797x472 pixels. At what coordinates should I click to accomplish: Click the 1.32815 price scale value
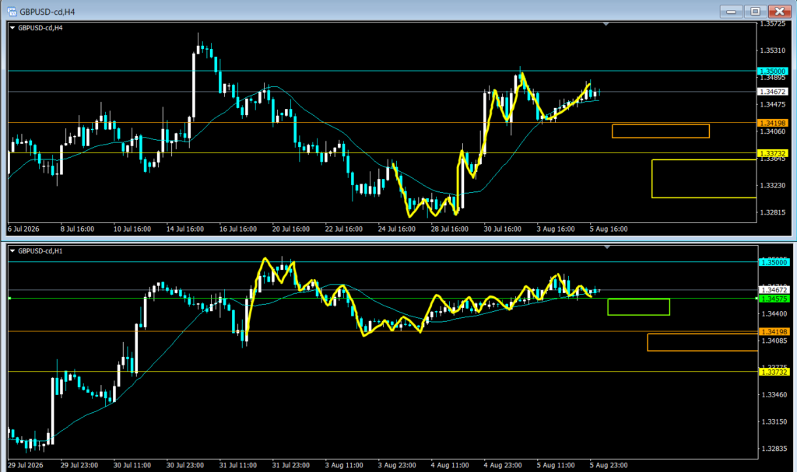point(773,212)
